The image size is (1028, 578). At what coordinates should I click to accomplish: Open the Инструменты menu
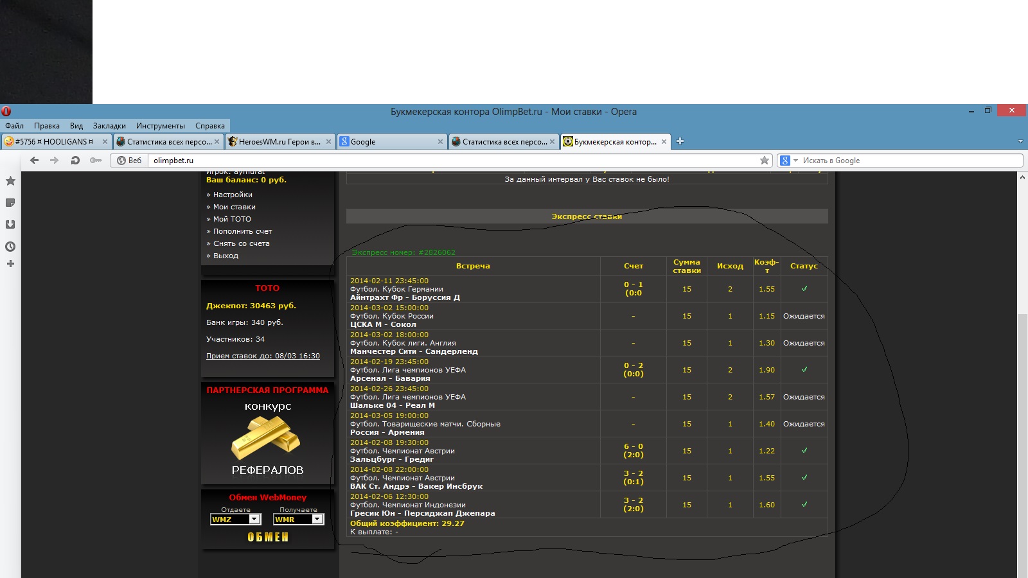point(161,126)
